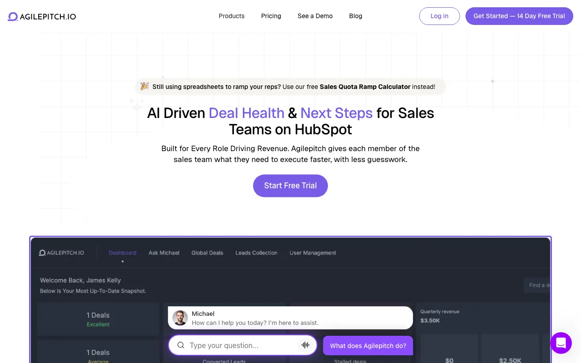581x363 pixels.
Task: Click Get Started 14 Day Free Trial
Action: pyautogui.click(x=519, y=16)
